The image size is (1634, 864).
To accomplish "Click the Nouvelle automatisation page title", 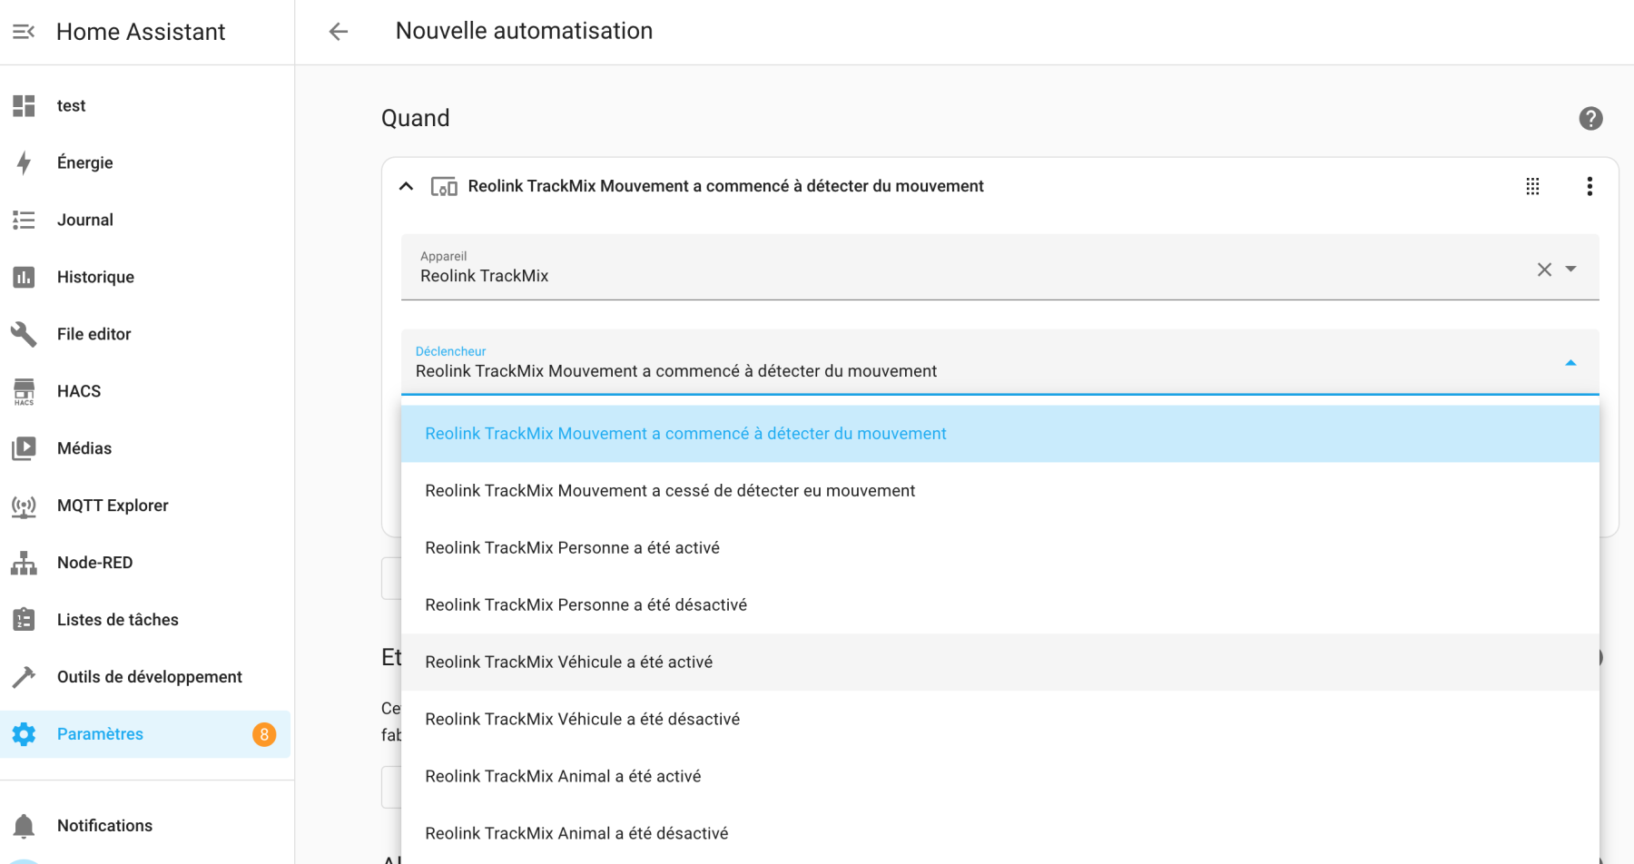I will point(524,31).
